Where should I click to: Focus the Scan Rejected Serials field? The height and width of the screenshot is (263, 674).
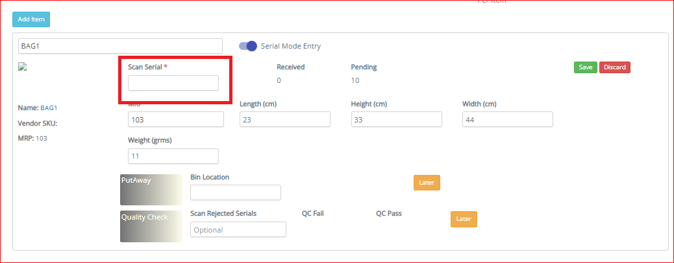[238, 229]
